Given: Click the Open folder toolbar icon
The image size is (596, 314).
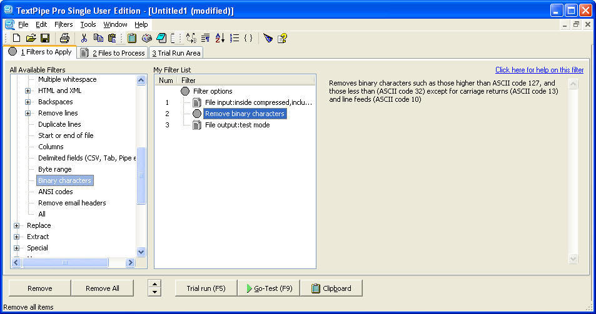Looking at the screenshot, I should point(31,38).
